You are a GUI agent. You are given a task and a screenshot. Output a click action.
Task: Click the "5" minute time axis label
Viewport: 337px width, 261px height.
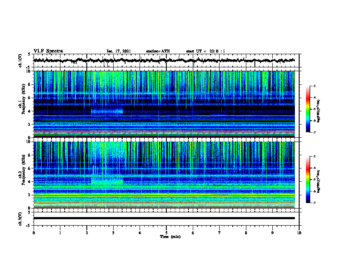pyautogui.click(x=166, y=233)
